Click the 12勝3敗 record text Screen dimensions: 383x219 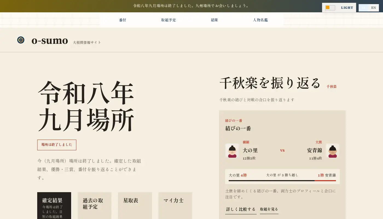(249, 158)
